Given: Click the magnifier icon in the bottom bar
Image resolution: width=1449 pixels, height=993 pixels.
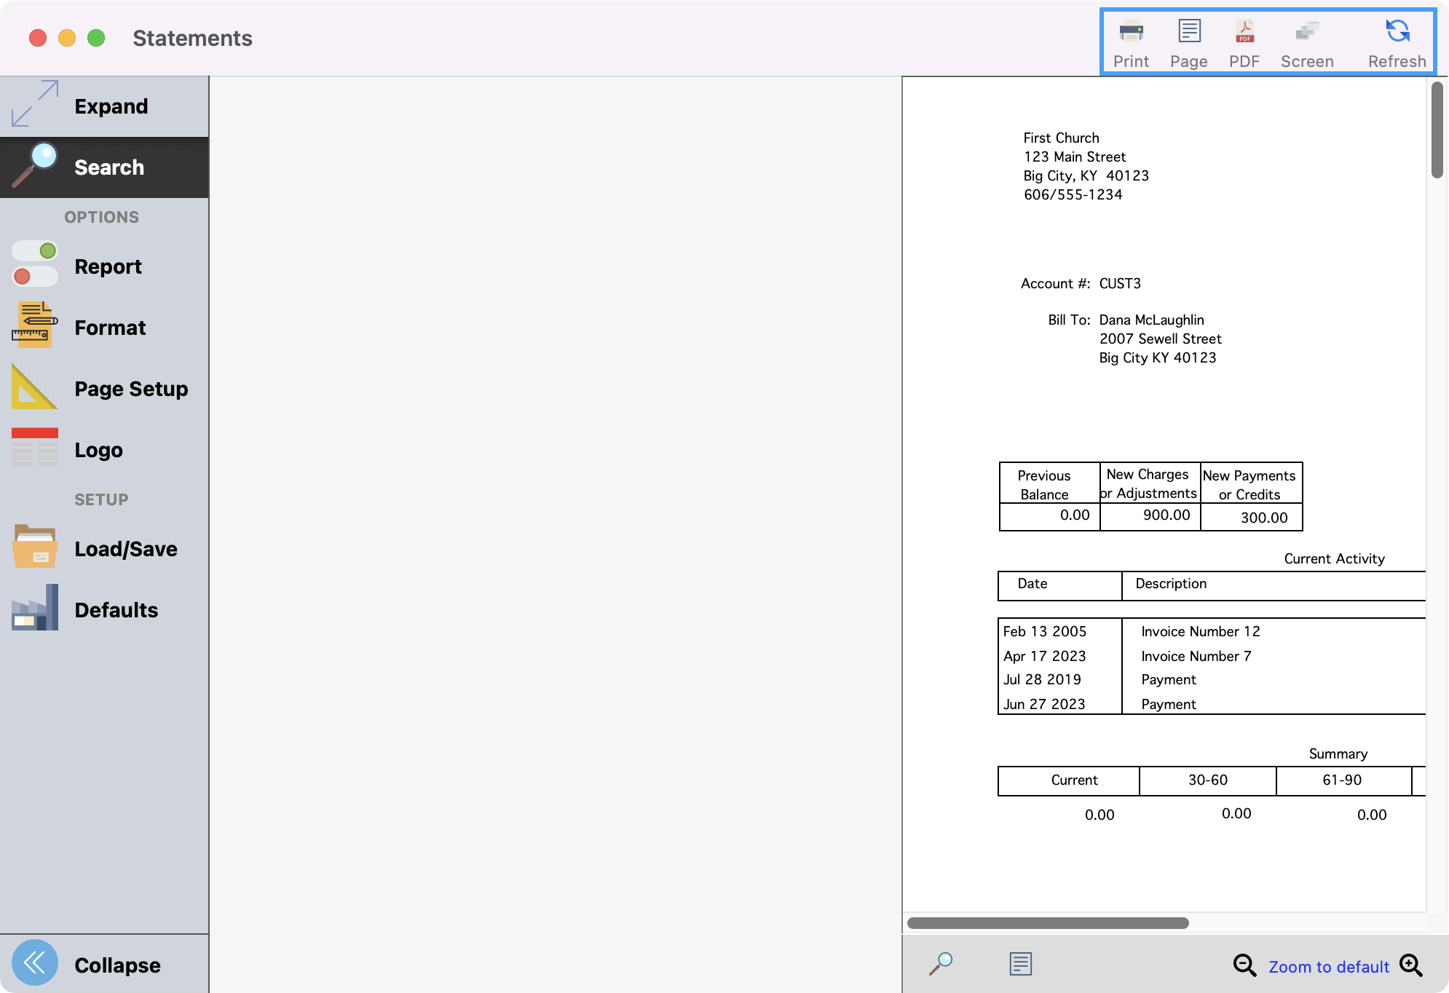Looking at the screenshot, I should point(940,964).
